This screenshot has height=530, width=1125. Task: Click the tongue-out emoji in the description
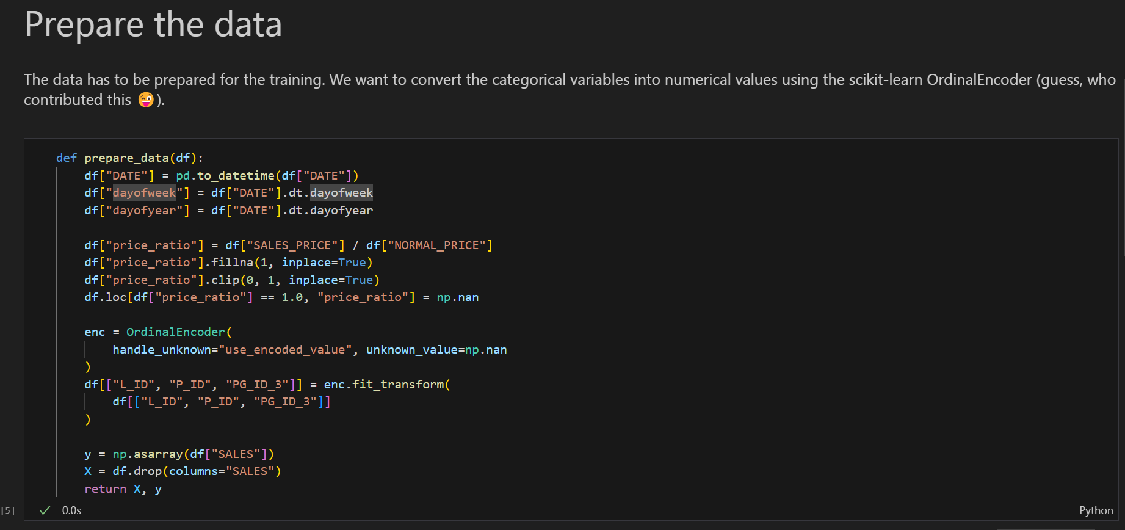146,100
